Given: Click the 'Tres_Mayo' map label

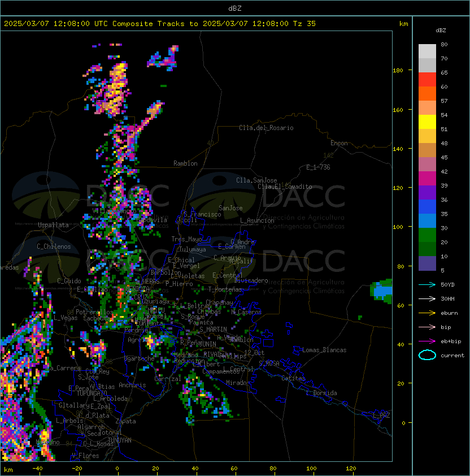Looking at the screenshot, I should [x=186, y=239].
